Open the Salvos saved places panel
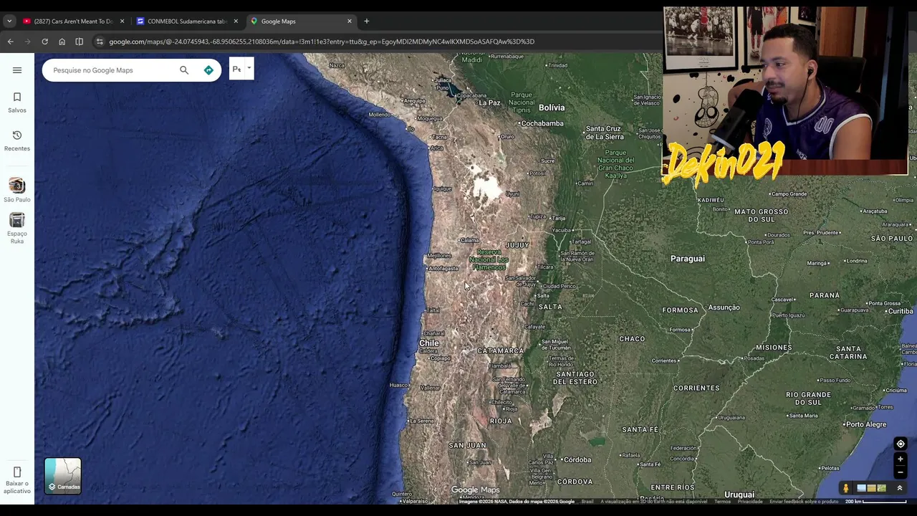The width and height of the screenshot is (917, 516). tap(17, 102)
